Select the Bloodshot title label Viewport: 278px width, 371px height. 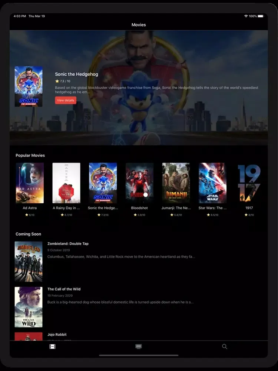point(139,208)
